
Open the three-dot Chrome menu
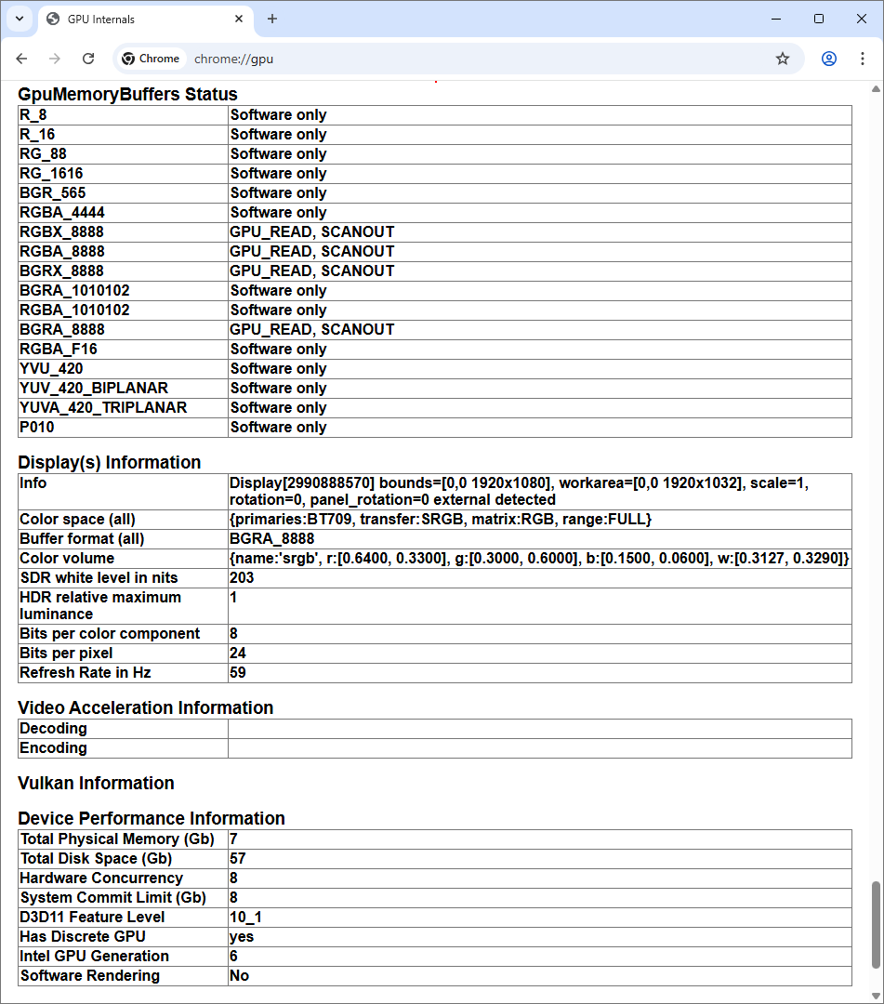[863, 59]
